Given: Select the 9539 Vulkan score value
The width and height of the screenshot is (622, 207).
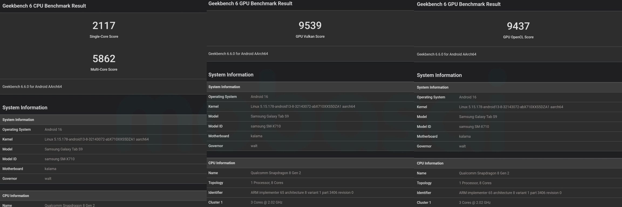Looking at the screenshot, I should click(x=310, y=26).
